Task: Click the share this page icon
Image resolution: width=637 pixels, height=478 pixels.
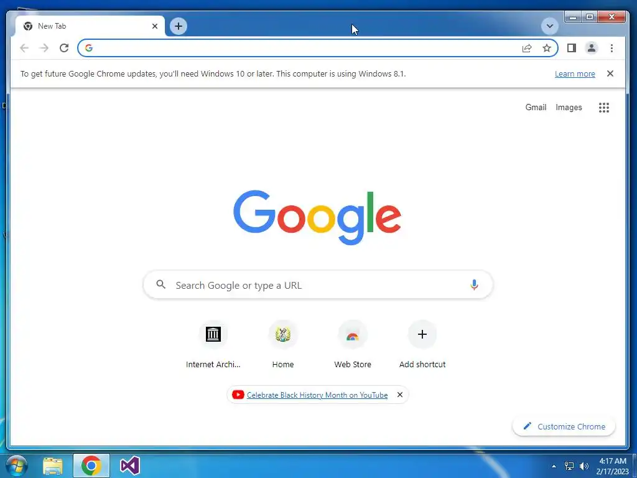Action: pyautogui.click(x=527, y=49)
